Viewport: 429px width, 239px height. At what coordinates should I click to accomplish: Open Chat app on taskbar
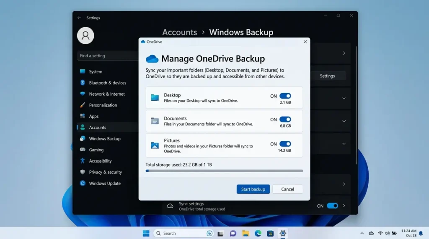[233, 233]
